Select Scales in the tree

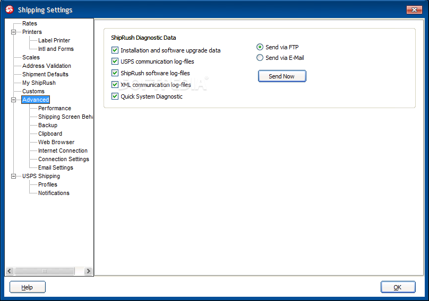31,57
